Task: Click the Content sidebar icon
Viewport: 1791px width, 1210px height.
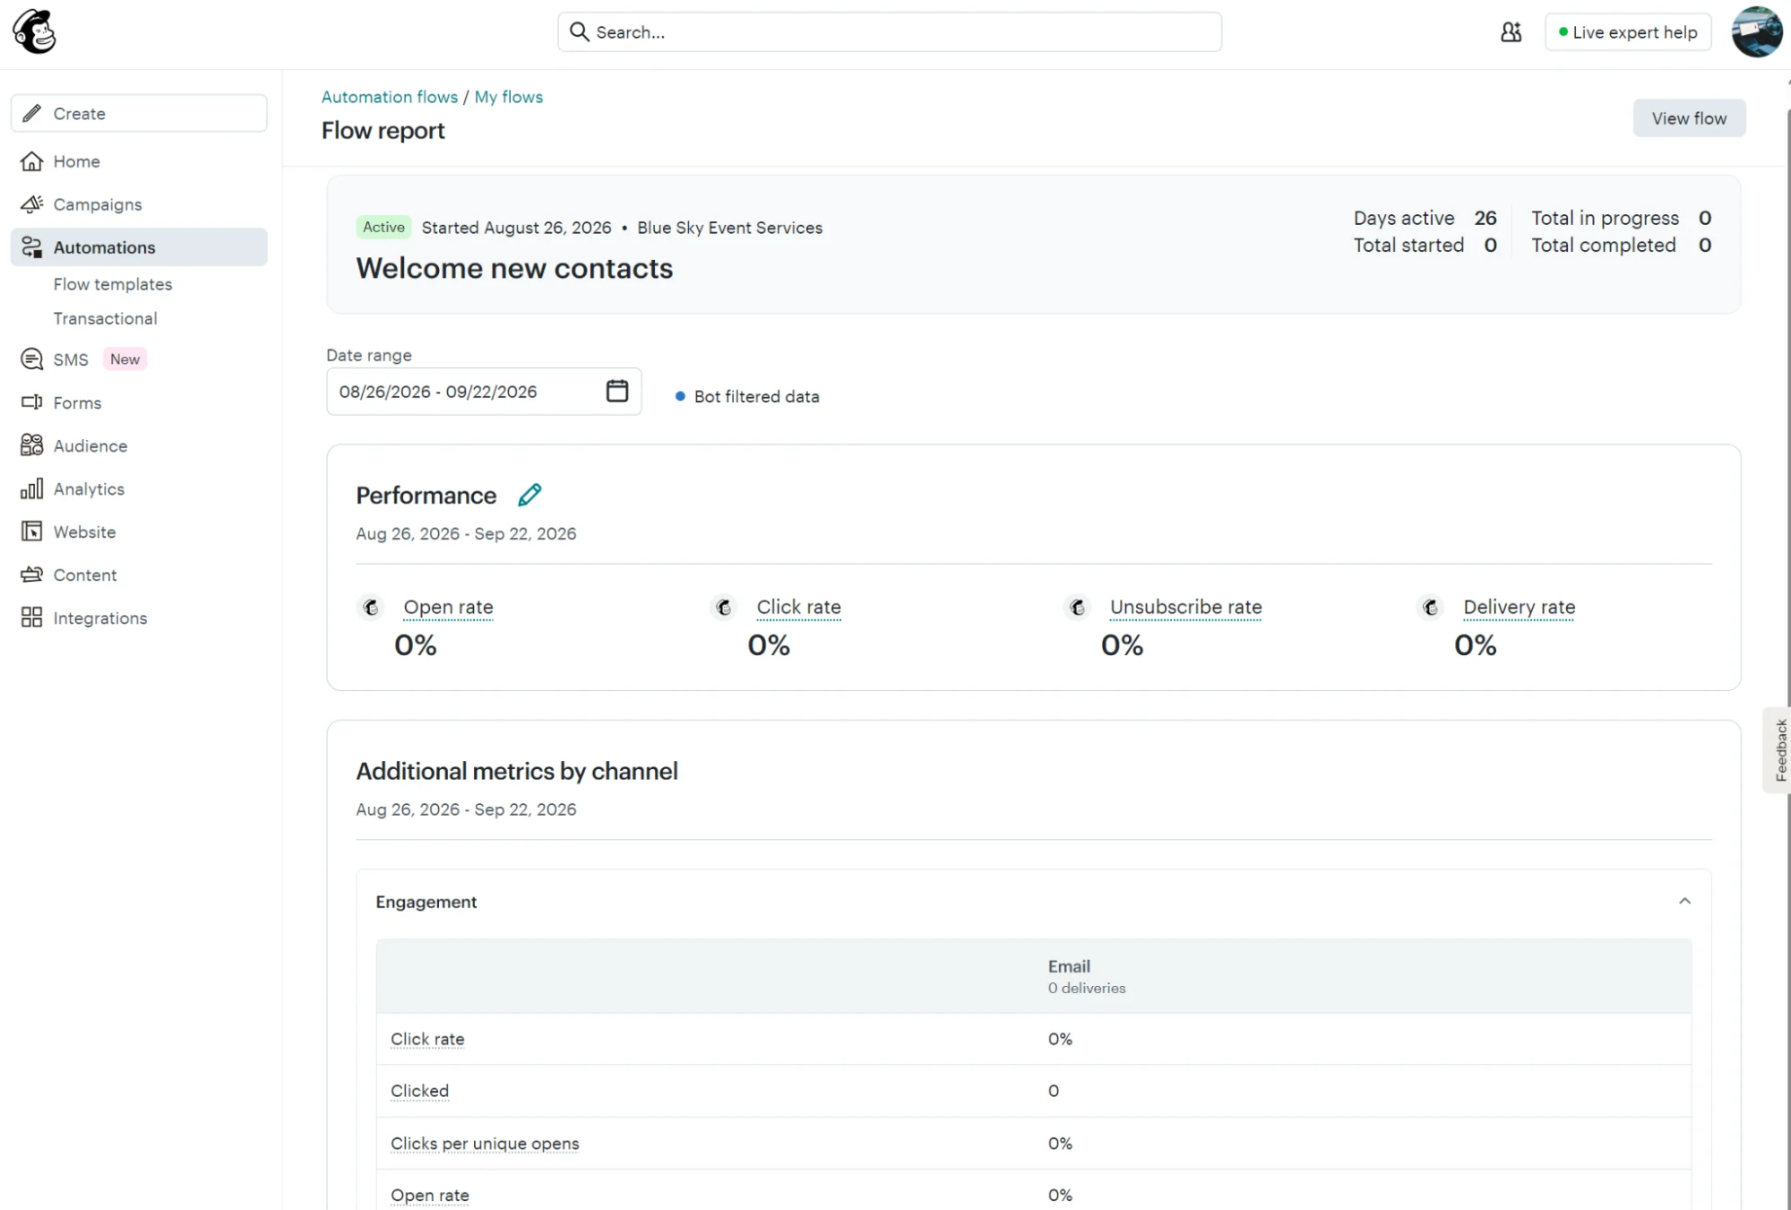Action: pos(31,575)
